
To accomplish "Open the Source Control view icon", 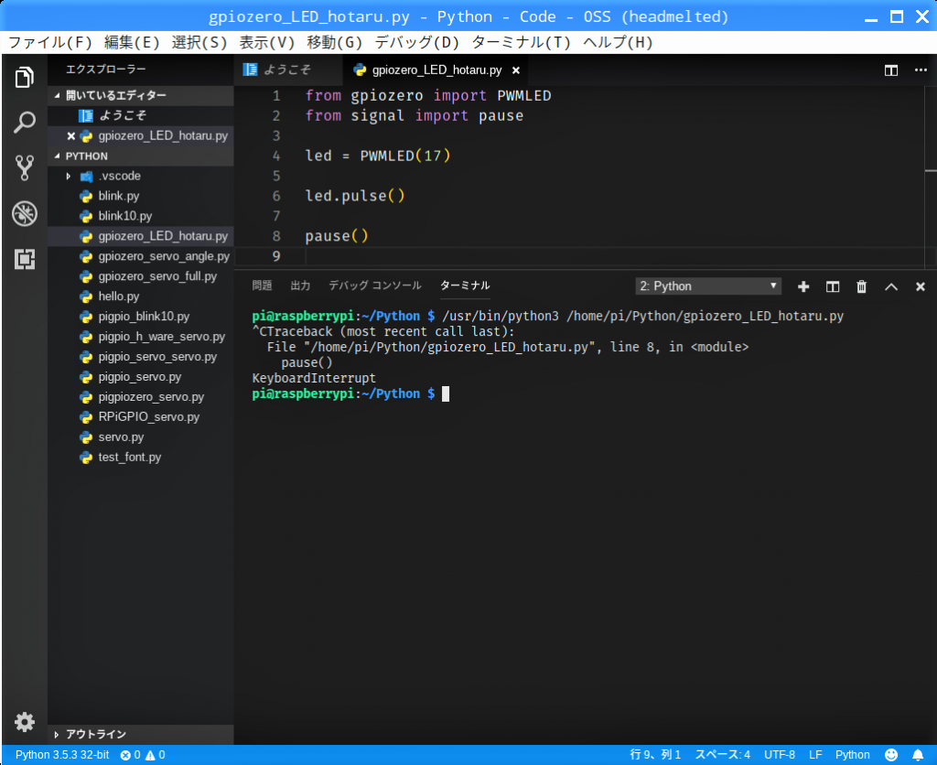I will pyautogui.click(x=25, y=167).
